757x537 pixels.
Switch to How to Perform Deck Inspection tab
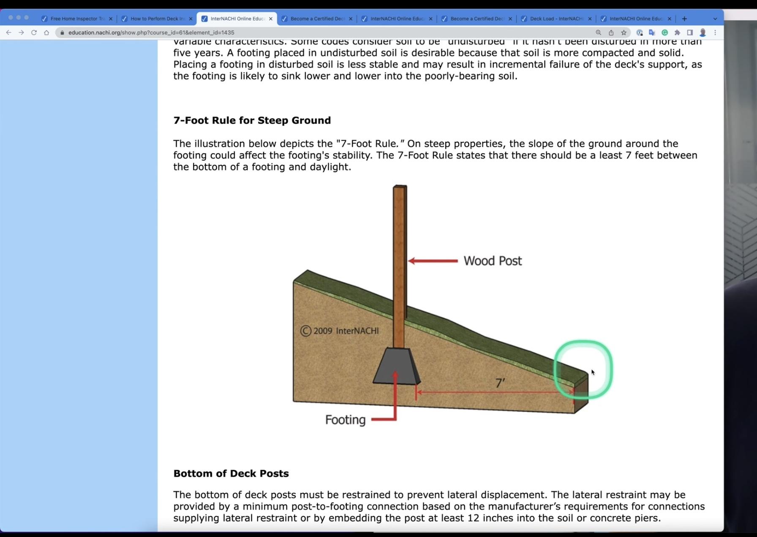157,19
